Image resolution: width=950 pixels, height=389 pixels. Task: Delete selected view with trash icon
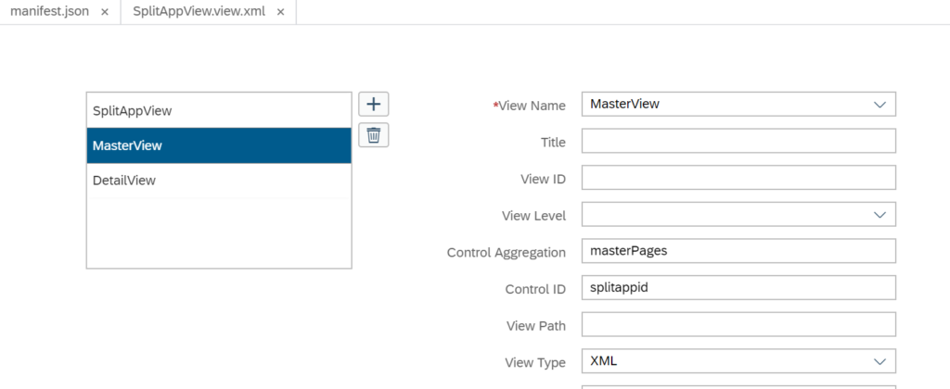pos(374,135)
